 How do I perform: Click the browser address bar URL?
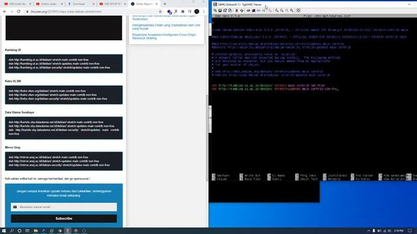(66, 12)
